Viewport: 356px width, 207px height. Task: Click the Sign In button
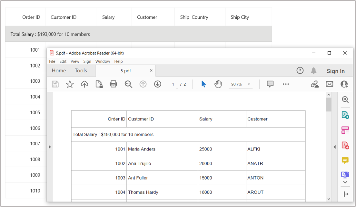click(336, 71)
